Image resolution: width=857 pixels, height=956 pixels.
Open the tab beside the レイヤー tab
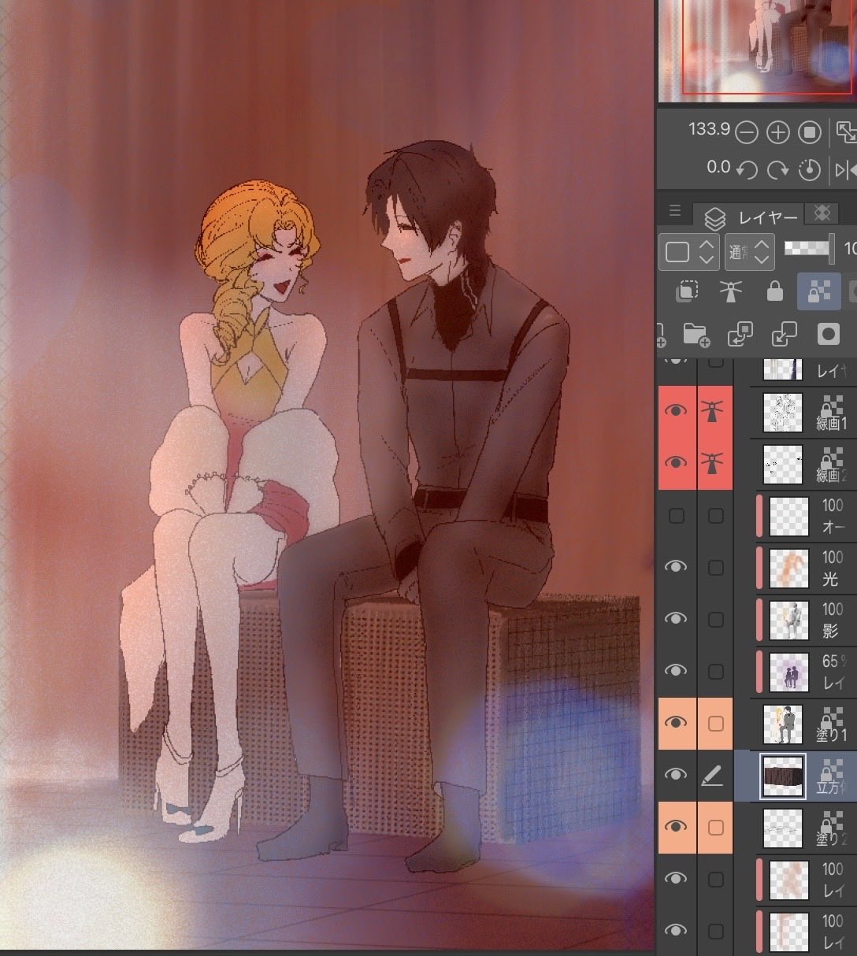tap(822, 213)
